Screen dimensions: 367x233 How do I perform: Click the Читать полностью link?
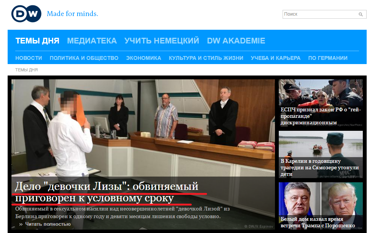[x=47, y=224]
